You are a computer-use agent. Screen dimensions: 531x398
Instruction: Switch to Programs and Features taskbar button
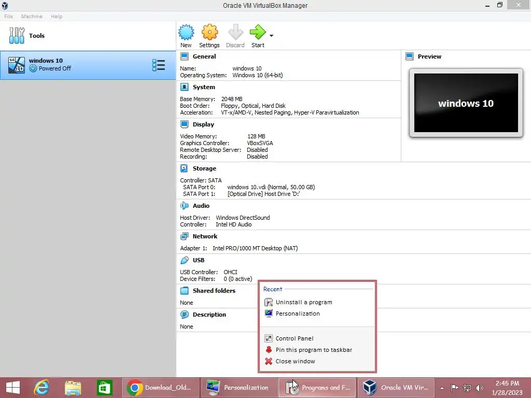pos(317,388)
